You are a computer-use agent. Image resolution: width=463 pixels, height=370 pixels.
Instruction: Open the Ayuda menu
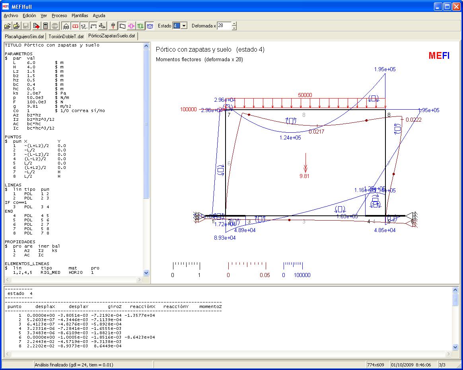99,15
